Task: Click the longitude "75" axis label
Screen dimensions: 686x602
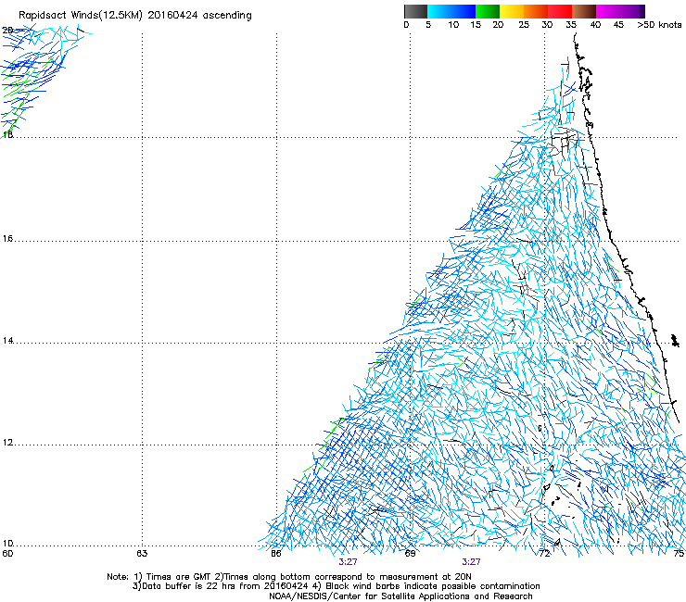Action: (679, 554)
